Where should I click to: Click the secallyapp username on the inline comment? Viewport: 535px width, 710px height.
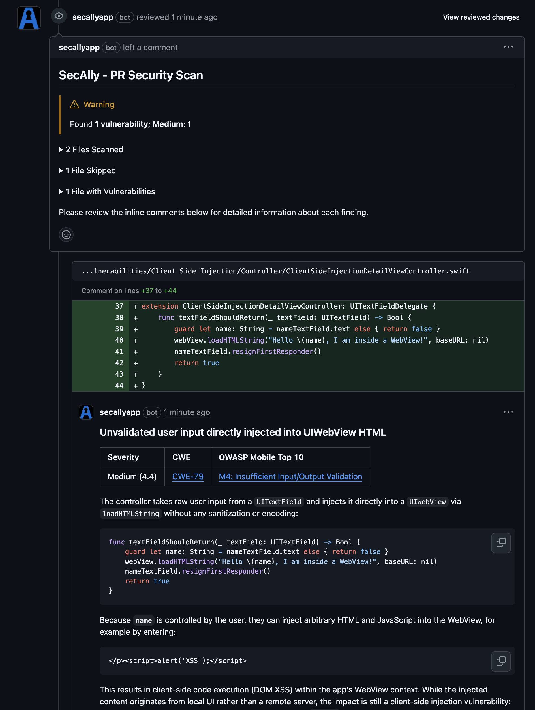pos(120,412)
